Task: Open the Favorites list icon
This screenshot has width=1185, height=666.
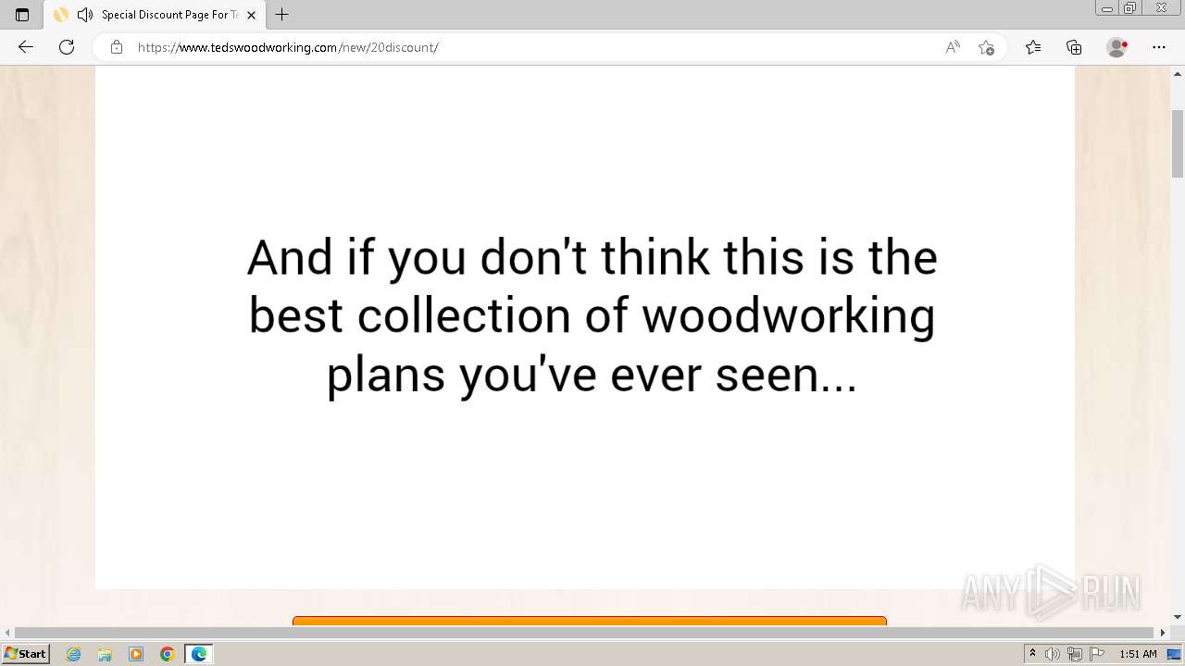Action: [x=1033, y=47]
